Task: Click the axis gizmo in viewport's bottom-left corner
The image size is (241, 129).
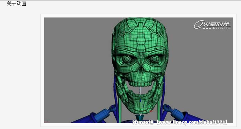Action: [x=46, y=122]
